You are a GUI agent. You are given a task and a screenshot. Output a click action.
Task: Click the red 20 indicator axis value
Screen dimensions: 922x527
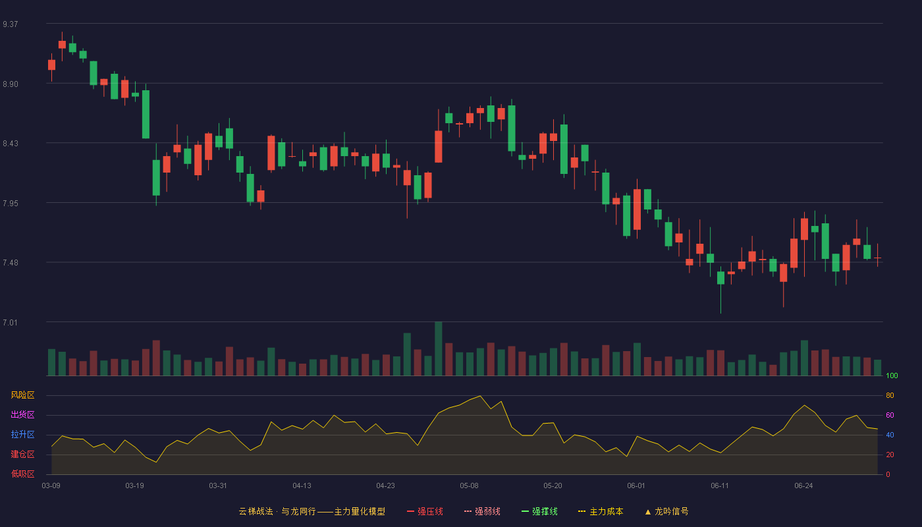coord(890,455)
